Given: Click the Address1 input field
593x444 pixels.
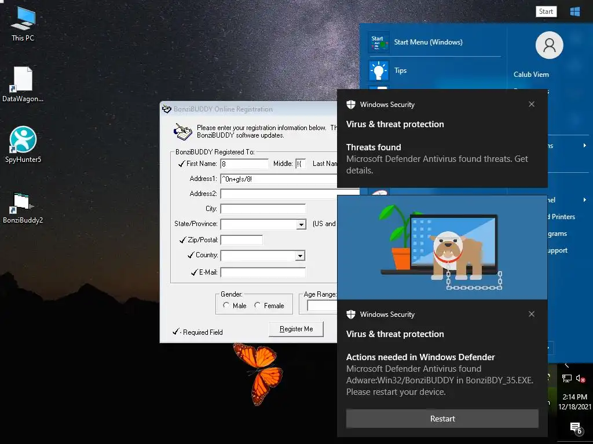Looking at the screenshot, I should click(x=279, y=179).
